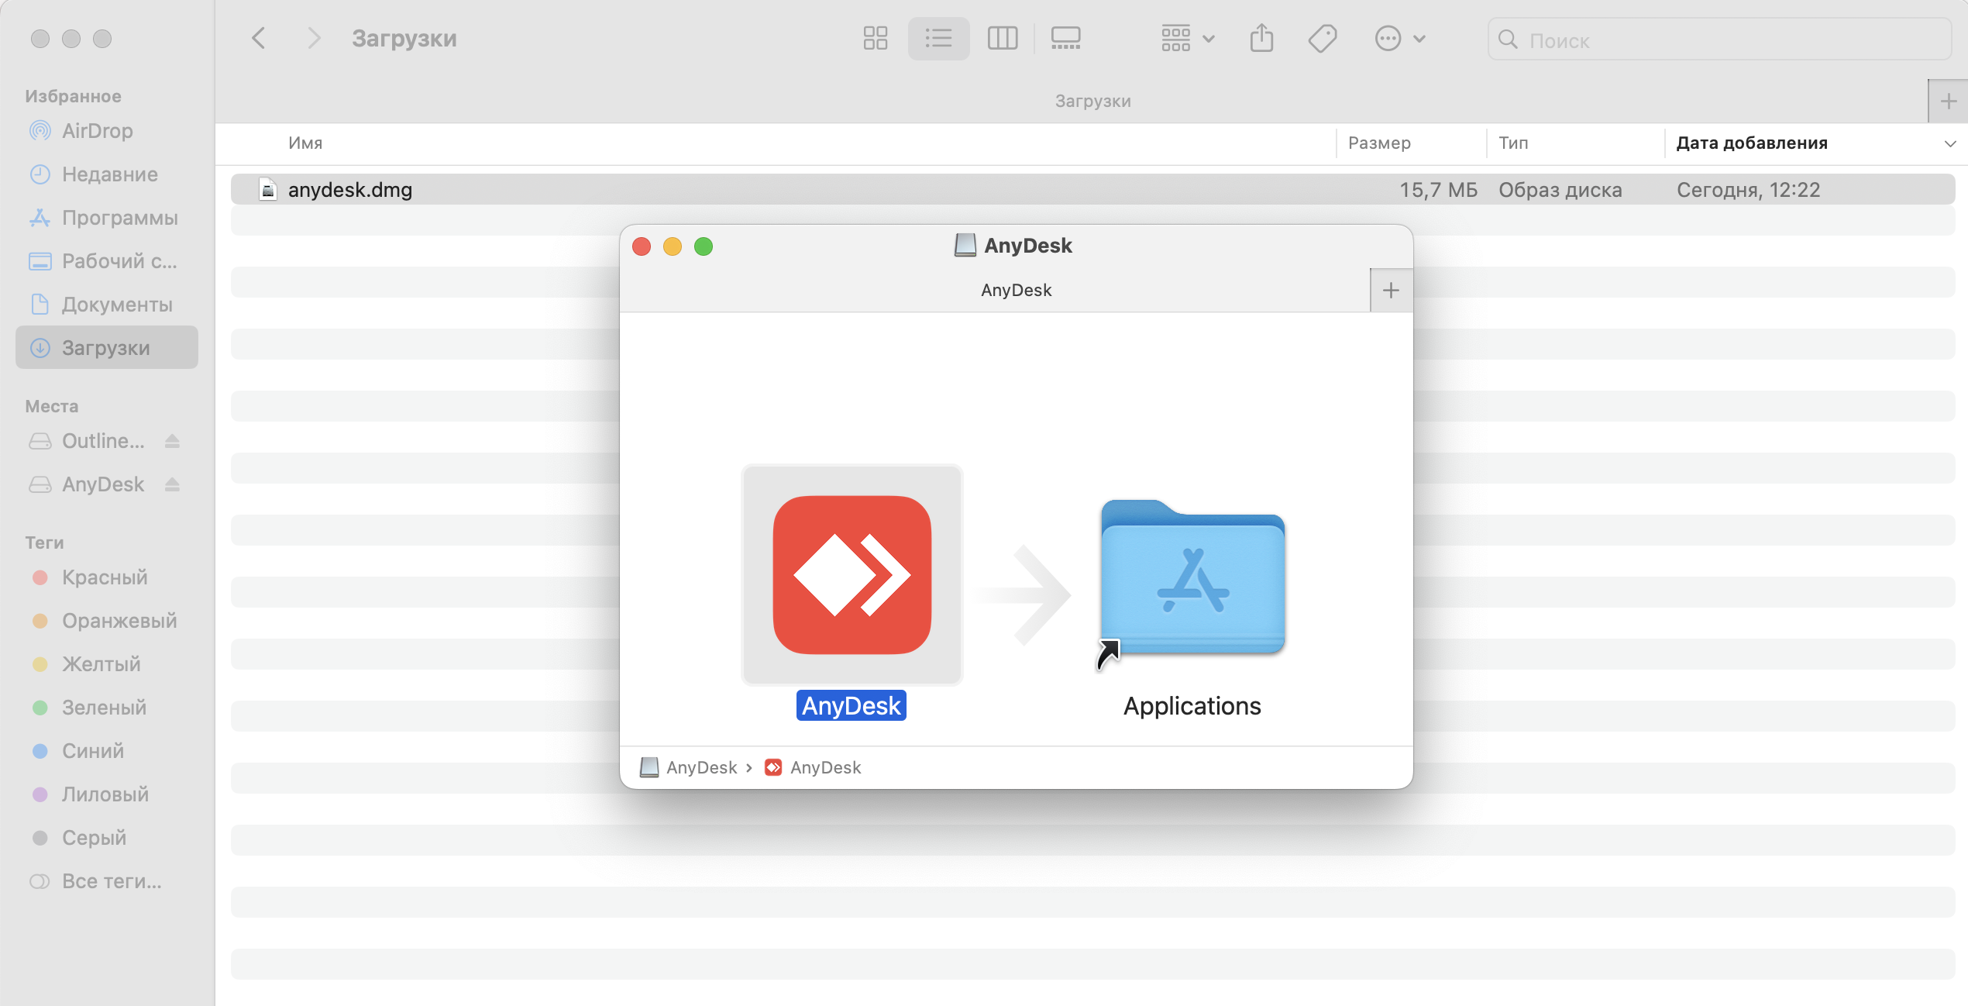
Task: Add new tab in AnyDesk window
Action: coord(1391,290)
